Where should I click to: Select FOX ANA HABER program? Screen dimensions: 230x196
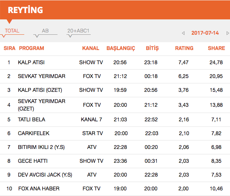pos(39,189)
